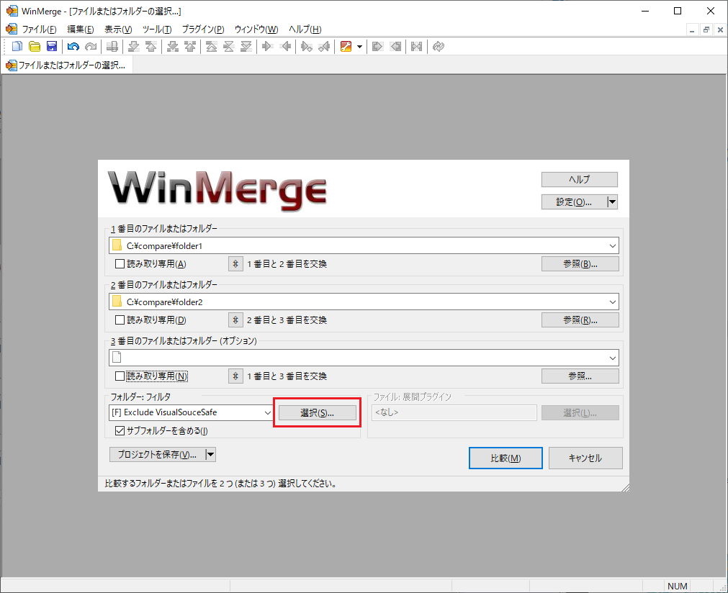Click the Copy Right toolbar icon
This screenshot has width=728, height=593.
(x=267, y=46)
